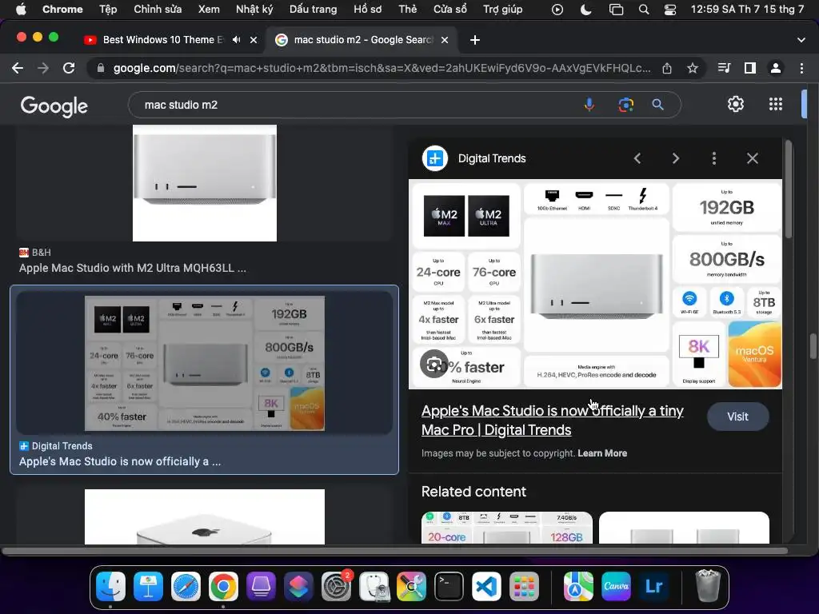Open Terminal from the Dock
The image size is (819, 614).
(x=449, y=586)
